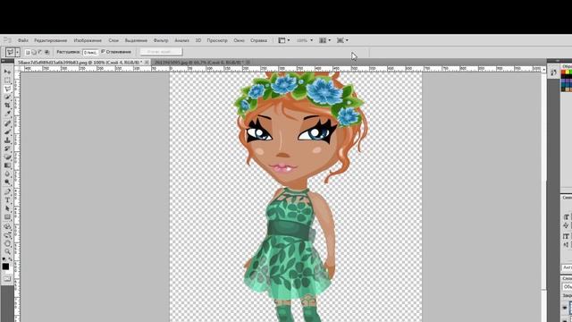Select the Hand tool
Viewport: 572px width, 322px height.
(x=7, y=243)
